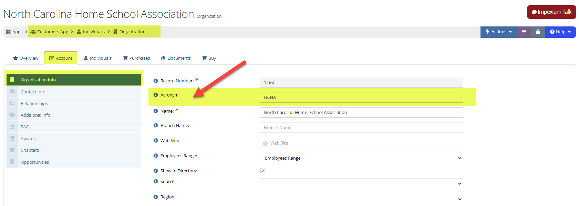The image size is (579, 206).
Task: Click info icon beside Source label
Action: coord(156,181)
